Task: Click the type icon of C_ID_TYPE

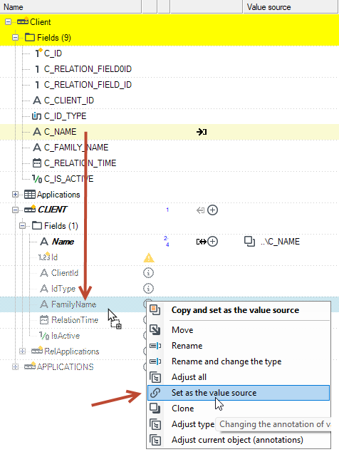Action: [36, 116]
